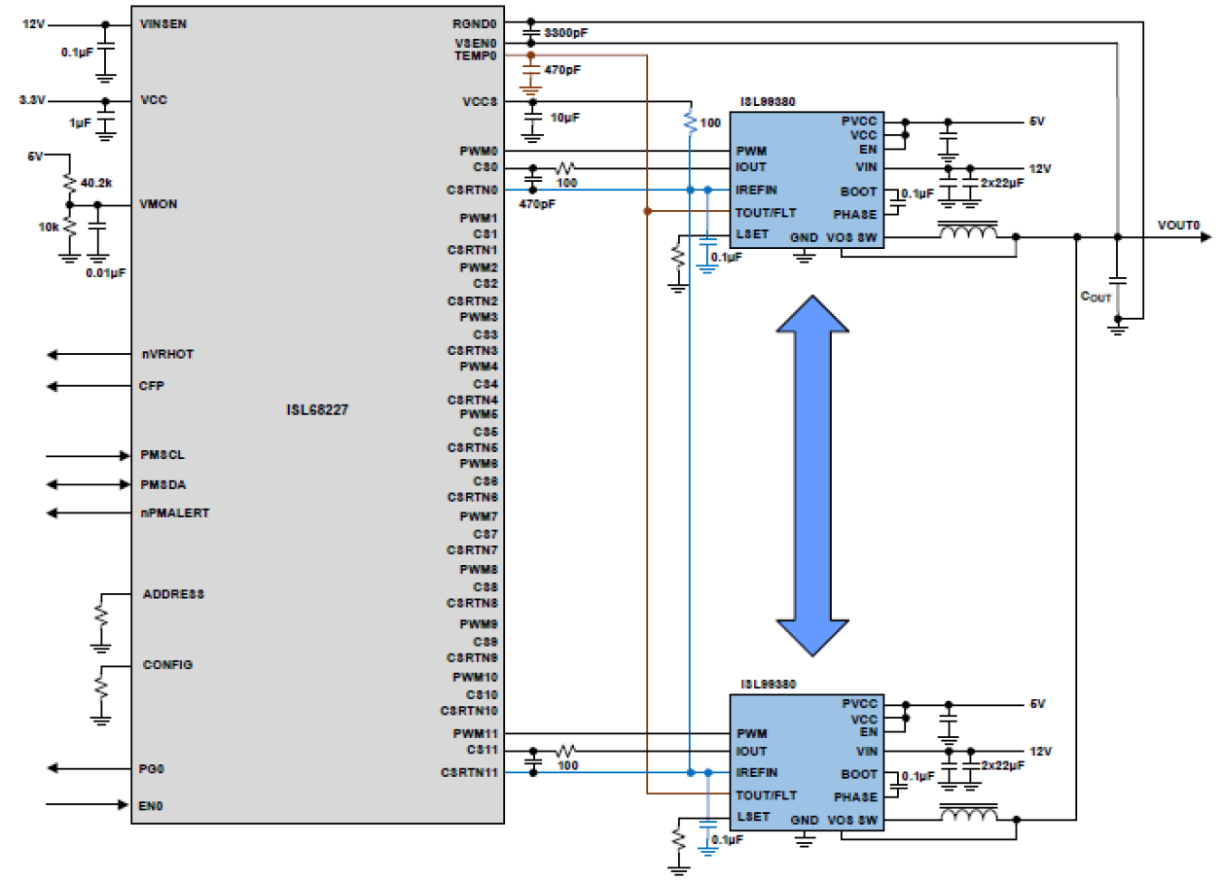1222x881 pixels.
Task: Expand the ADDRESS pin resistor network
Action: point(101,616)
